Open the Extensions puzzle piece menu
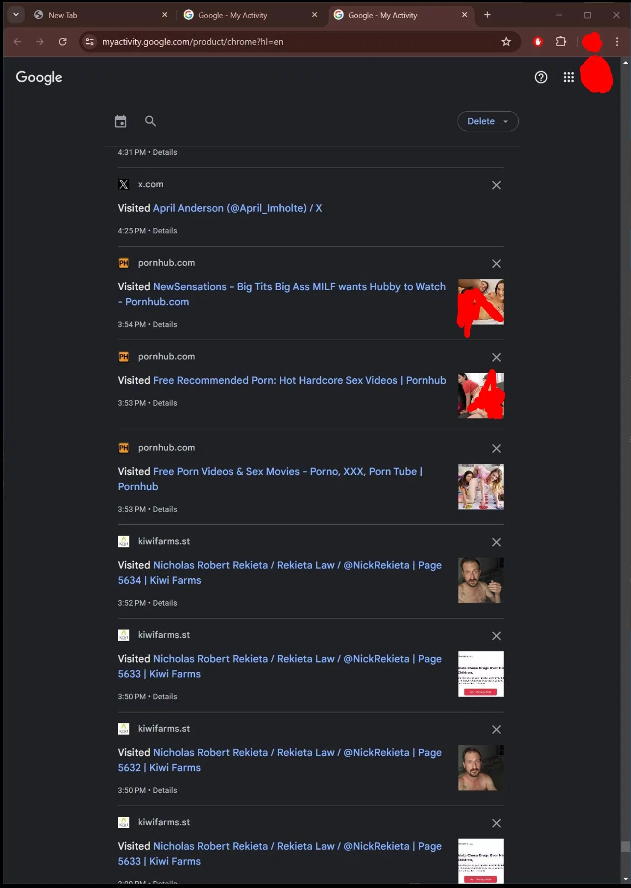This screenshot has width=631, height=888. point(561,42)
